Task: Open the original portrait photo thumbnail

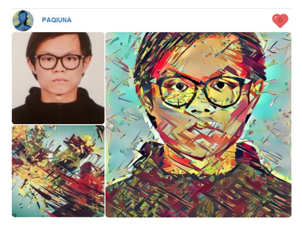Action: (x=58, y=78)
